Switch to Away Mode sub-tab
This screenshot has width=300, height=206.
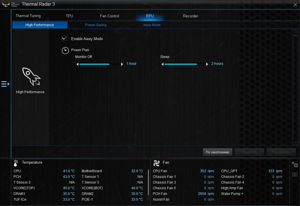coord(152,25)
